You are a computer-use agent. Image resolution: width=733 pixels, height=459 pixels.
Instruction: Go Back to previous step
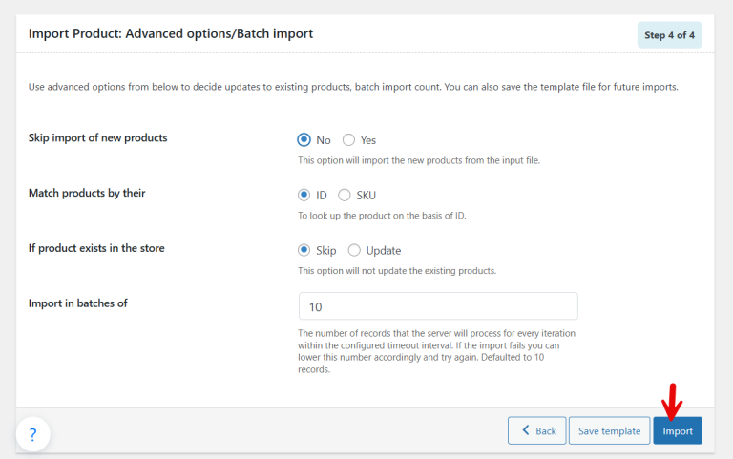pyautogui.click(x=536, y=430)
